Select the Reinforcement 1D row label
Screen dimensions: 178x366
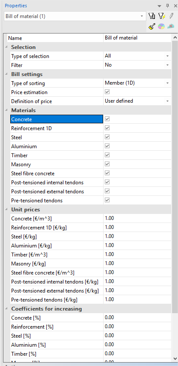[x=32, y=128]
